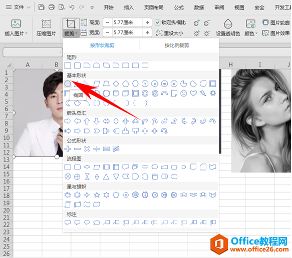Click the height input field

(127, 22)
